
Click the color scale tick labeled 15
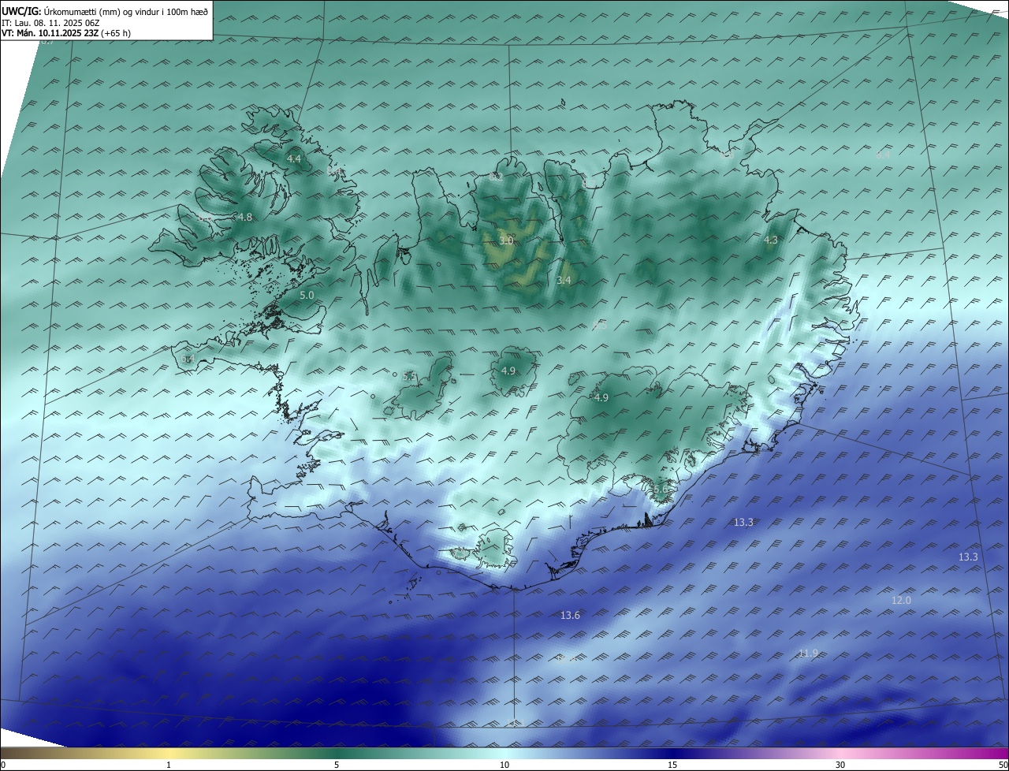[x=672, y=765]
